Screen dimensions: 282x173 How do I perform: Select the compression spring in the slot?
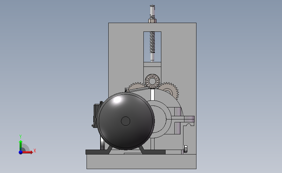tap(152, 42)
